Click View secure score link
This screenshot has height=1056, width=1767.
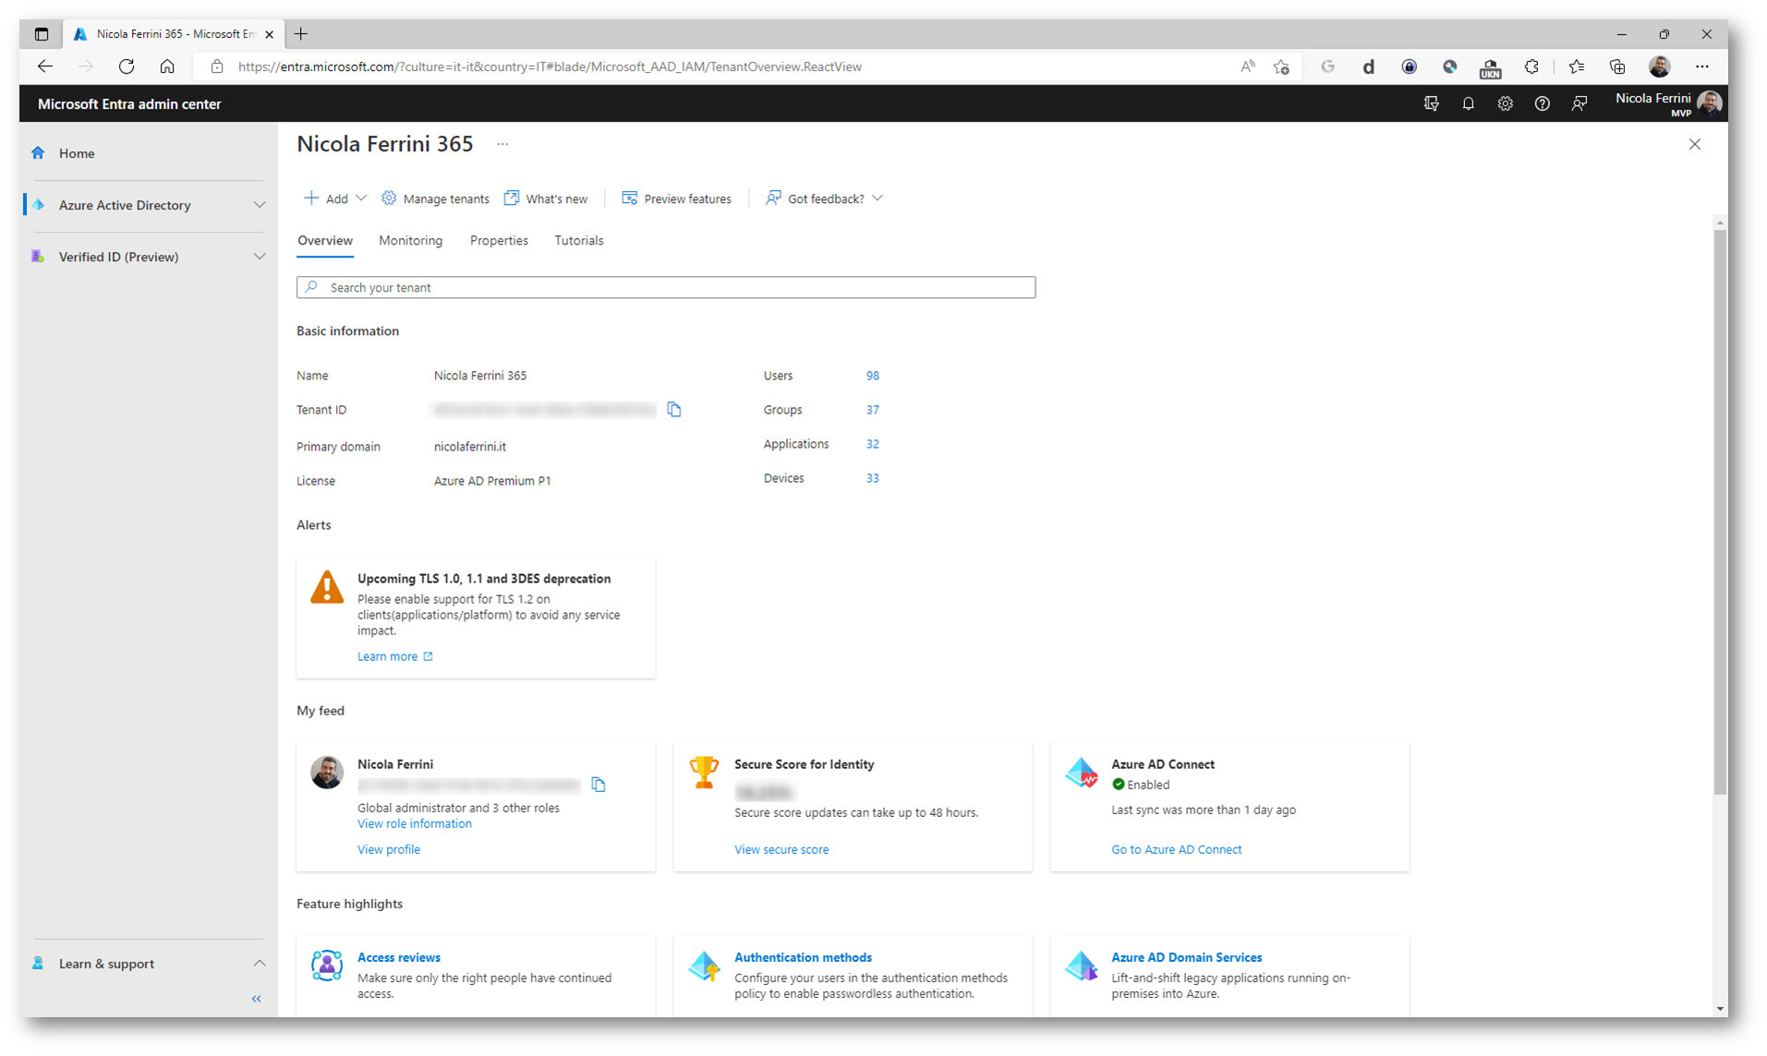[781, 849]
